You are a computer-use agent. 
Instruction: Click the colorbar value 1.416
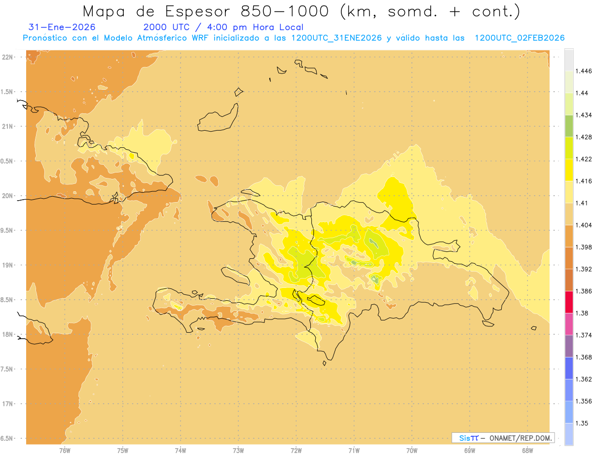pyautogui.click(x=584, y=181)
